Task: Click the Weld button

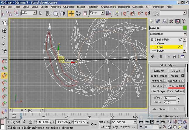Action: (174, 76)
